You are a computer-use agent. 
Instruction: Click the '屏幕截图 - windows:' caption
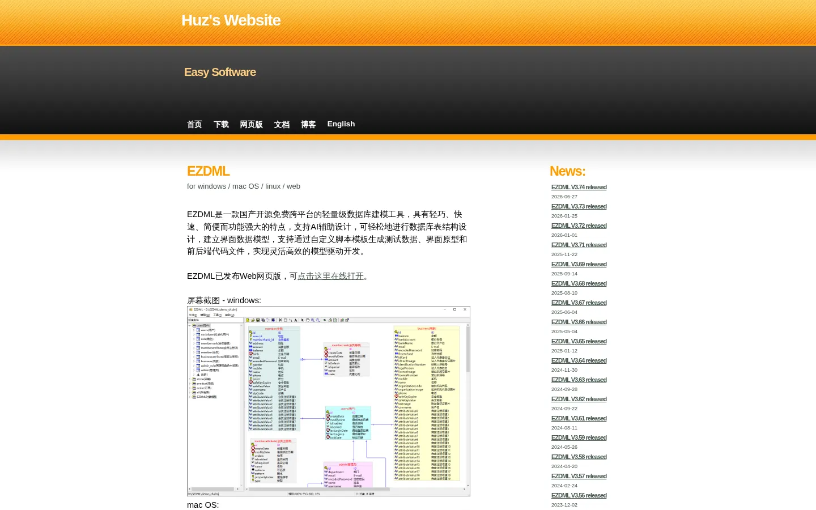(224, 300)
